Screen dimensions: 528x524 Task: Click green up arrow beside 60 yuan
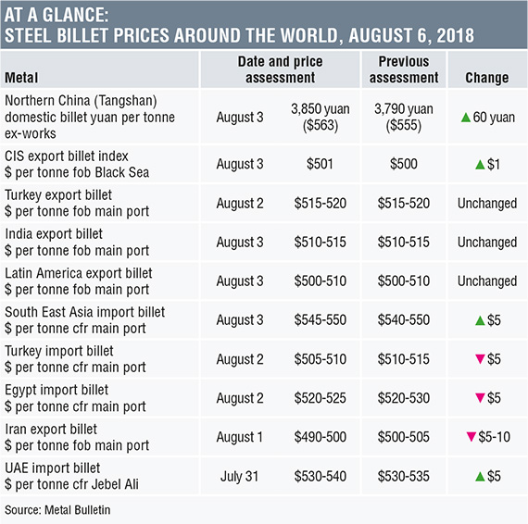click(x=466, y=118)
